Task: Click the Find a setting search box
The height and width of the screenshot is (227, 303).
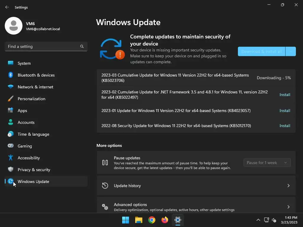Action: coord(46,46)
